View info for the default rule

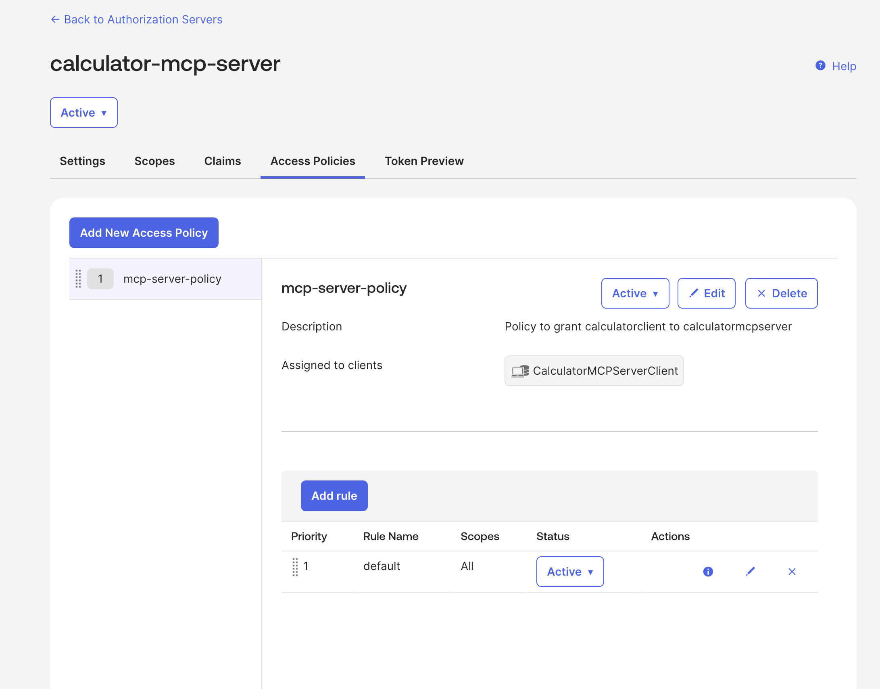tap(708, 572)
